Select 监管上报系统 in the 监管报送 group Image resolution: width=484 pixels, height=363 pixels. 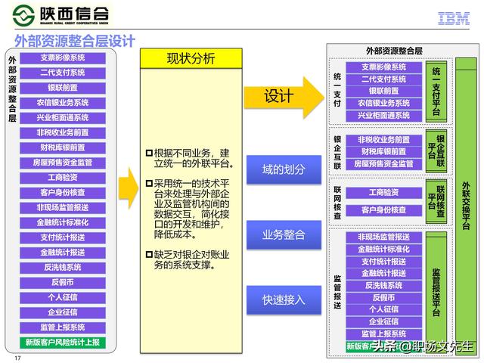[x=383, y=334]
